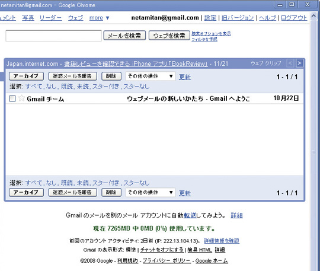The image size is (320, 271).
Task: Click the メールを検索 button
Action: (124, 36)
